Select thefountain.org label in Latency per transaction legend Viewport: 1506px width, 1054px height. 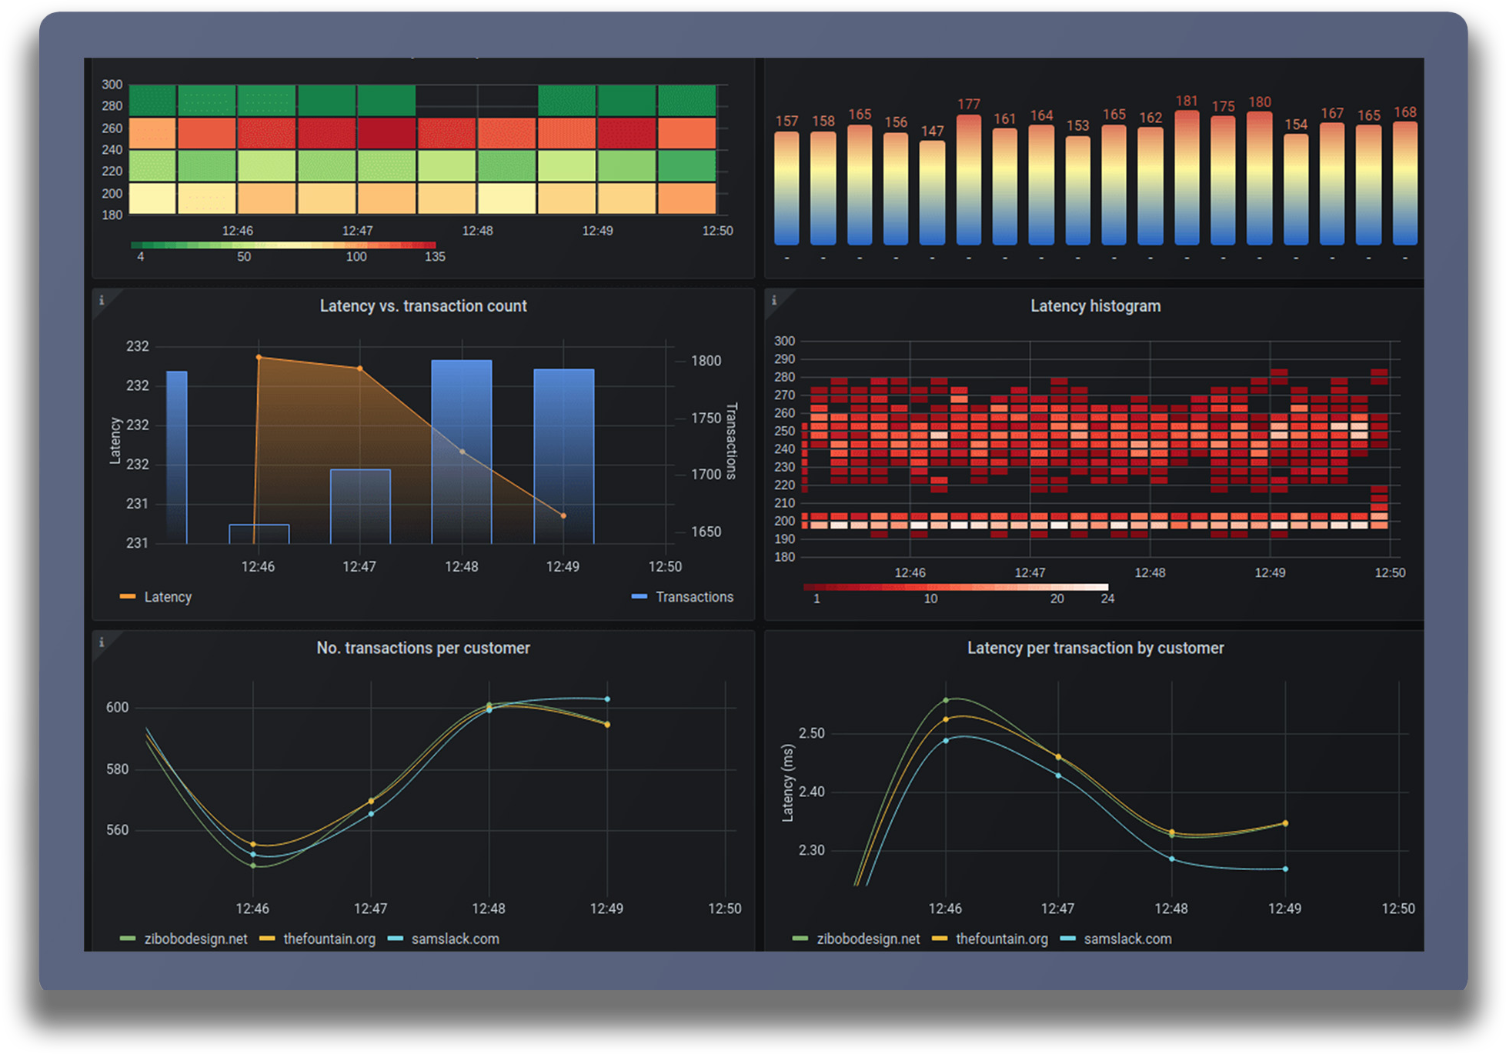tap(1001, 939)
